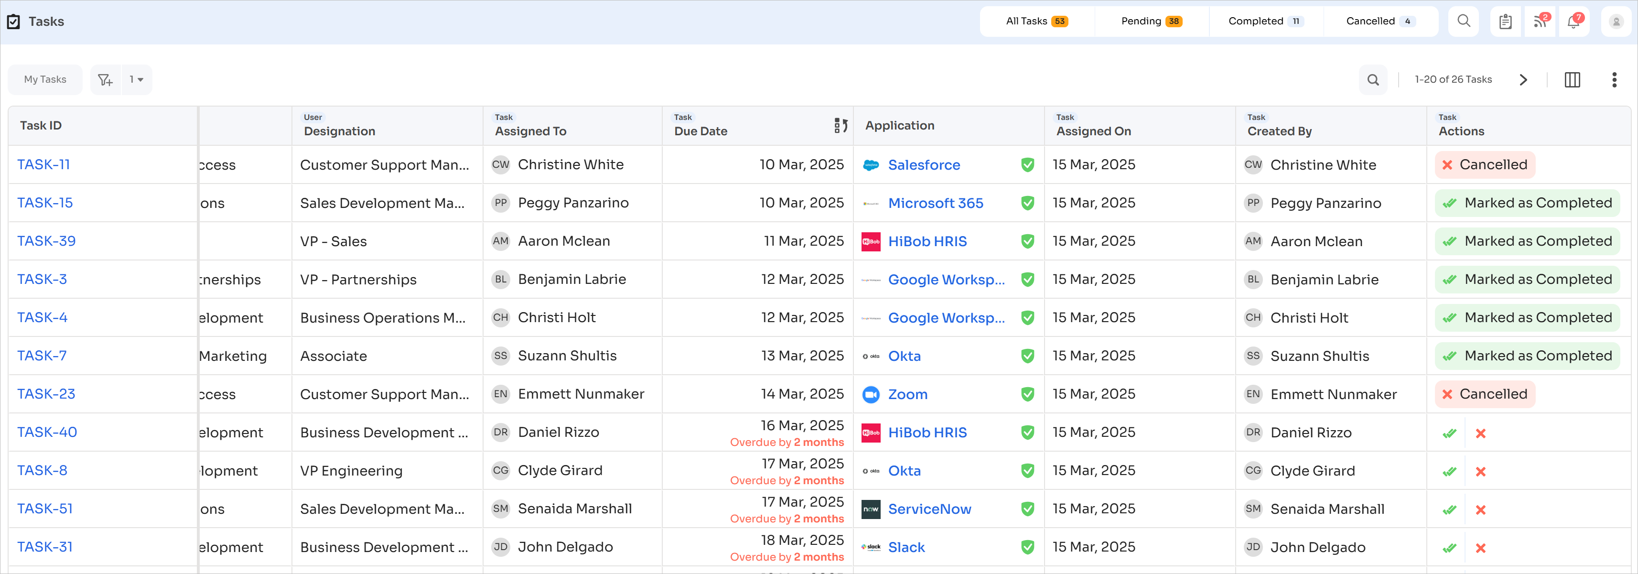Open the filter count dropdown
This screenshot has width=1638, height=574.
pyautogui.click(x=137, y=79)
